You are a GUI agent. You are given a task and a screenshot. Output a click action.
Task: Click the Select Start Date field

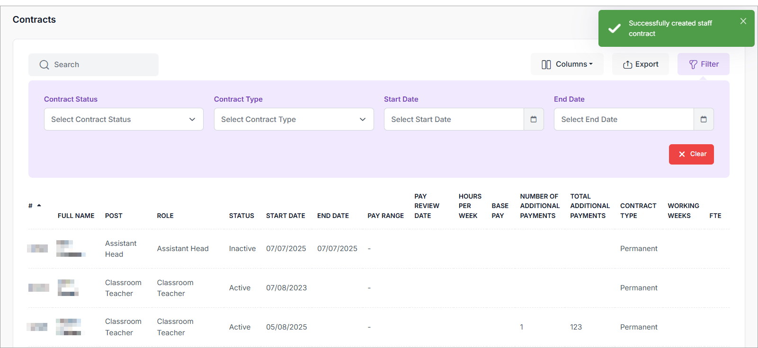coord(454,119)
